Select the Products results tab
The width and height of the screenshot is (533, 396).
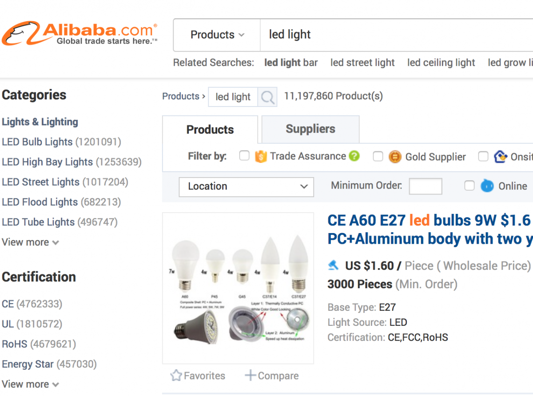click(x=210, y=130)
